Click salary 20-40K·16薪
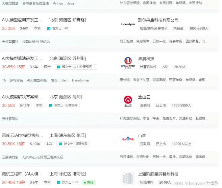The image size is (222, 188). 14,183
